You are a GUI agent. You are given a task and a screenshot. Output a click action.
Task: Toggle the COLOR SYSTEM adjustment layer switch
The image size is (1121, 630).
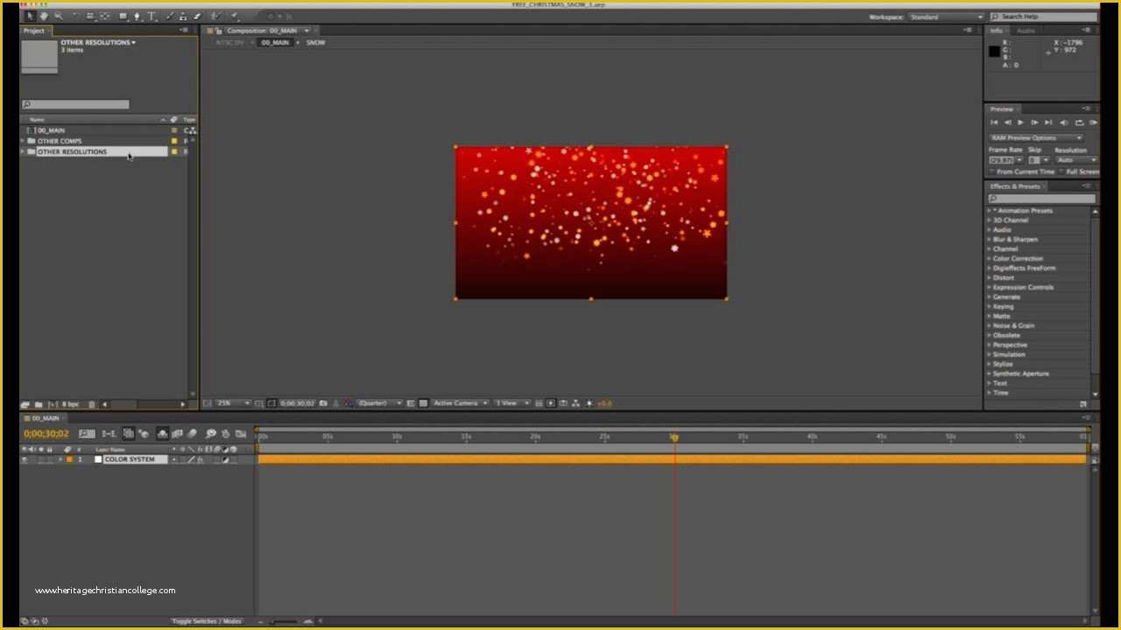point(225,459)
